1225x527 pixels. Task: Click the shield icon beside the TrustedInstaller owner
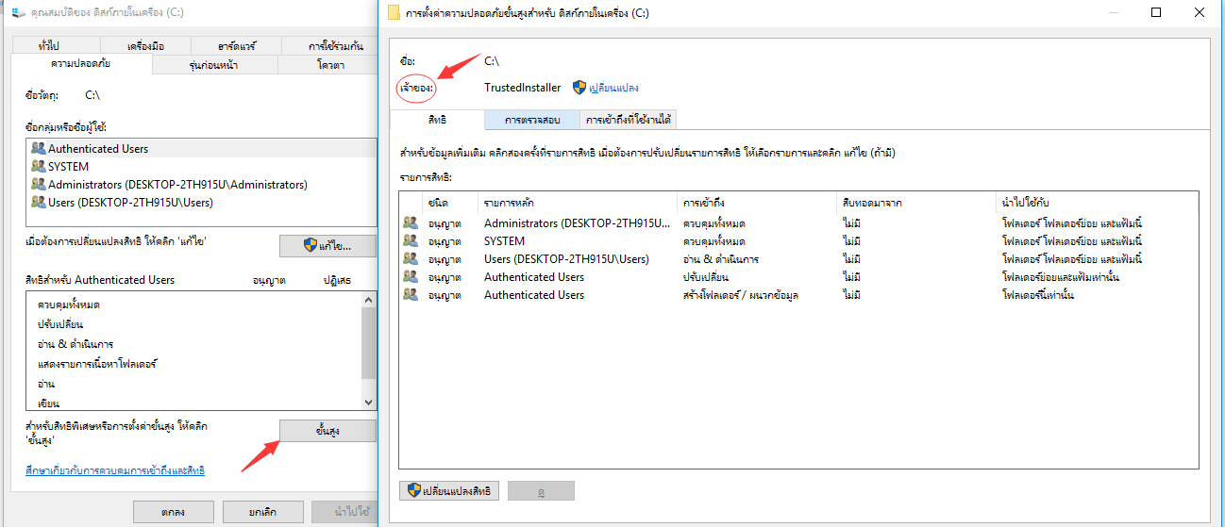pyautogui.click(x=579, y=88)
